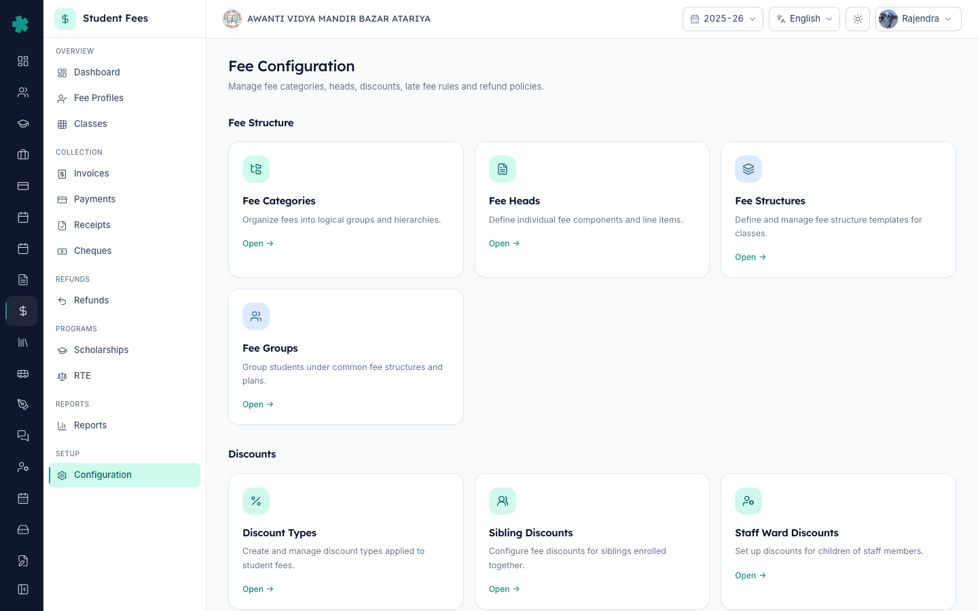Open link under Fee Groups card

click(258, 405)
